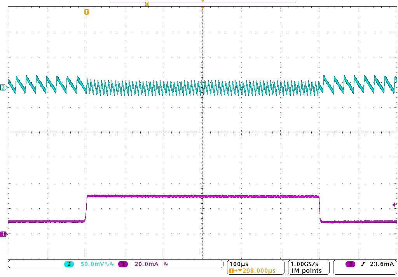Click the 1.00GS/s sample rate readout

[306, 264]
